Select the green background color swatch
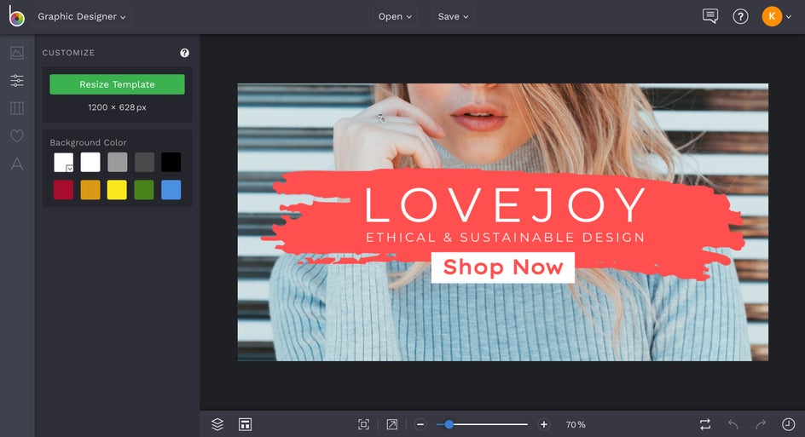The image size is (805, 437). (144, 190)
